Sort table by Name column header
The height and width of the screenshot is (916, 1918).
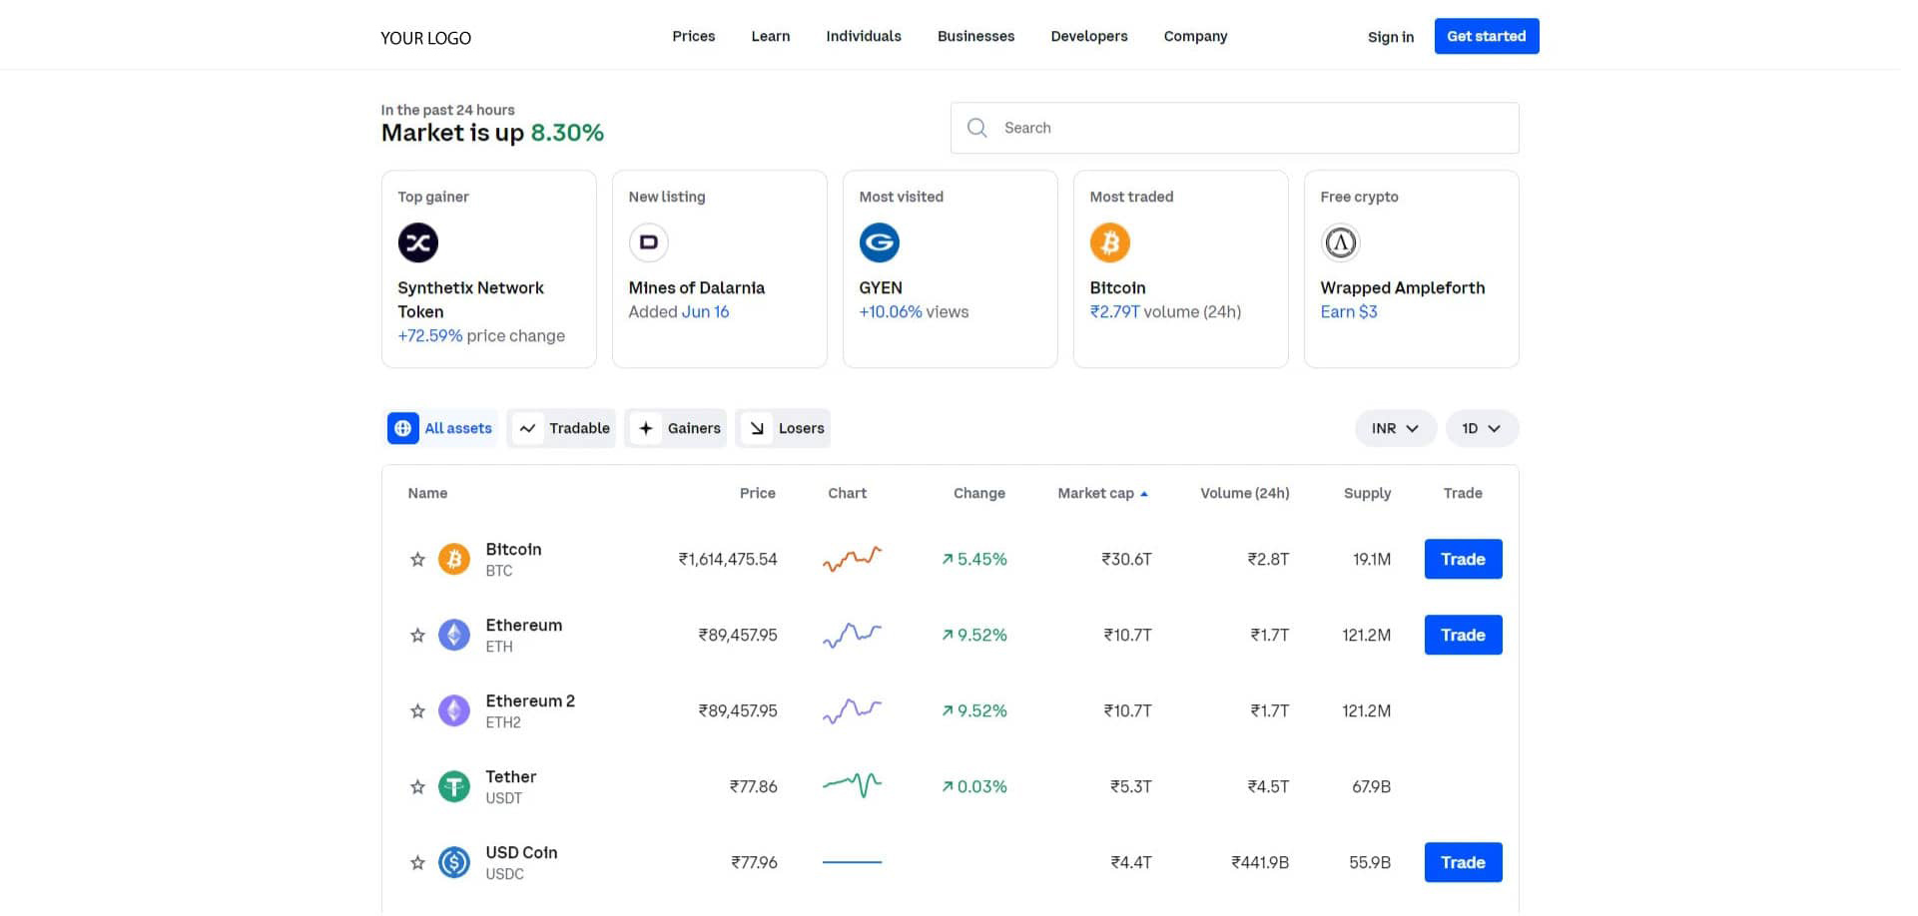(x=427, y=493)
